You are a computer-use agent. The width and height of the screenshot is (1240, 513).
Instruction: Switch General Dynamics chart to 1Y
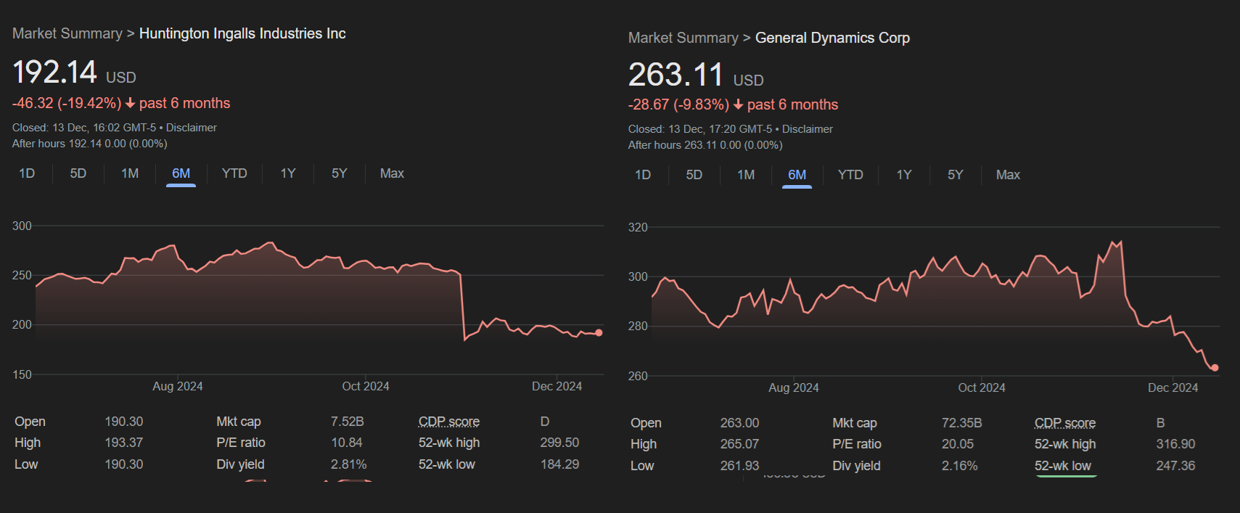(904, 175)
